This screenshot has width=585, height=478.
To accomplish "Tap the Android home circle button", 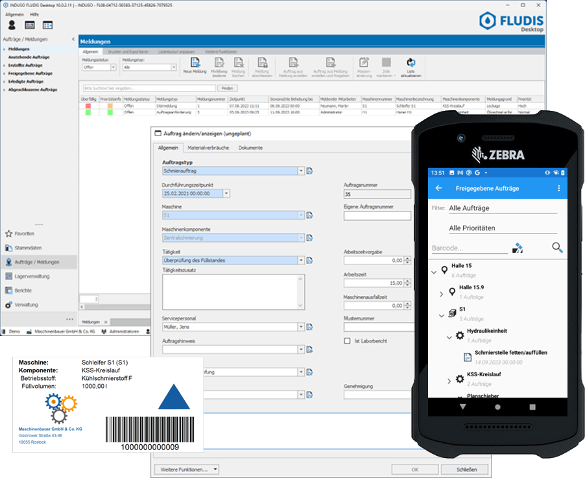I will coord(497,407).
